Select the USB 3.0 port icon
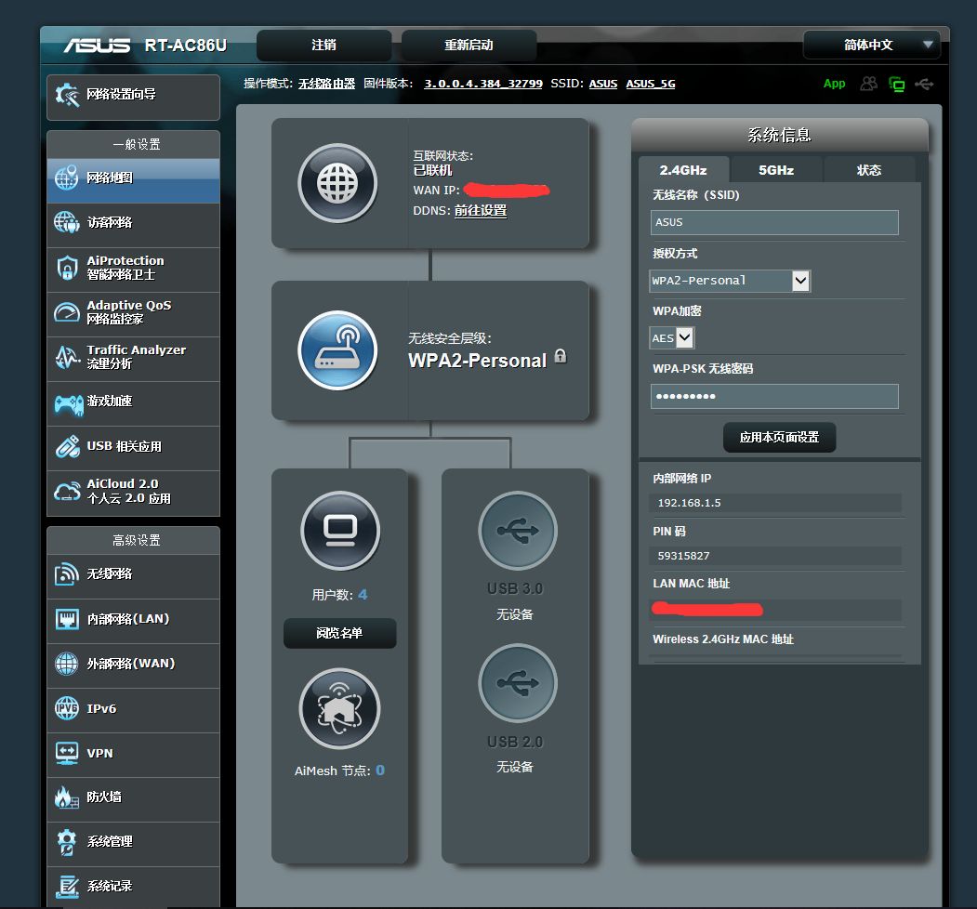 point(517,531)
